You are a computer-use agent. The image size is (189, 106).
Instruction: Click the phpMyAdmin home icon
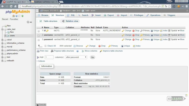pos(14,16)
